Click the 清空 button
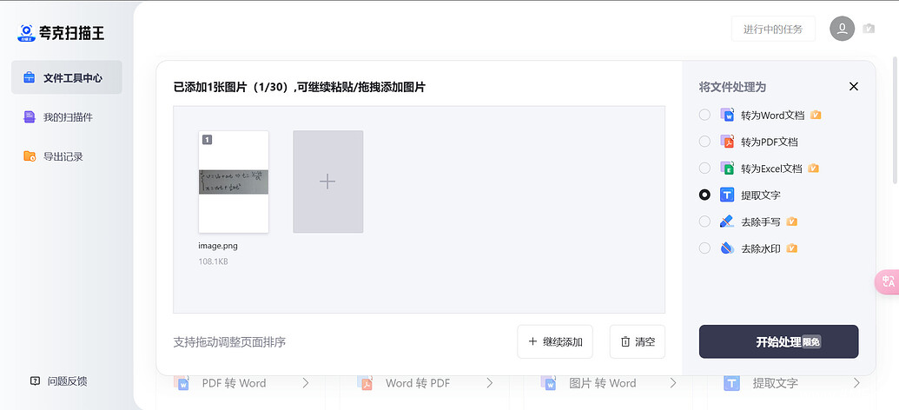The image size is (899, 410). [638, 341]
